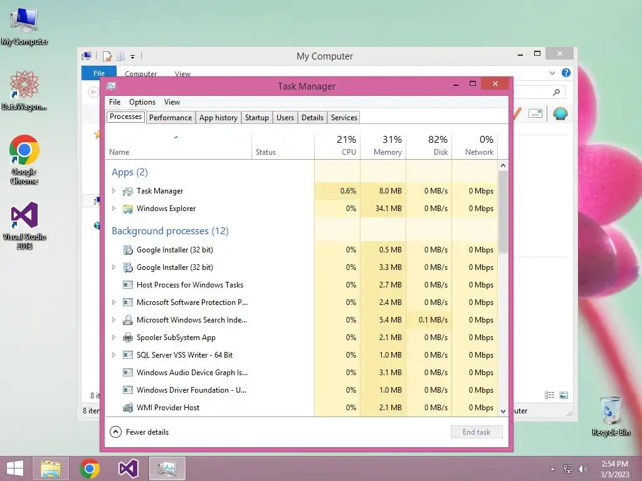Expand the ribbon in My Computer window
The height and width of the screenshot is (481, 642).
click(x=552, y=73)
